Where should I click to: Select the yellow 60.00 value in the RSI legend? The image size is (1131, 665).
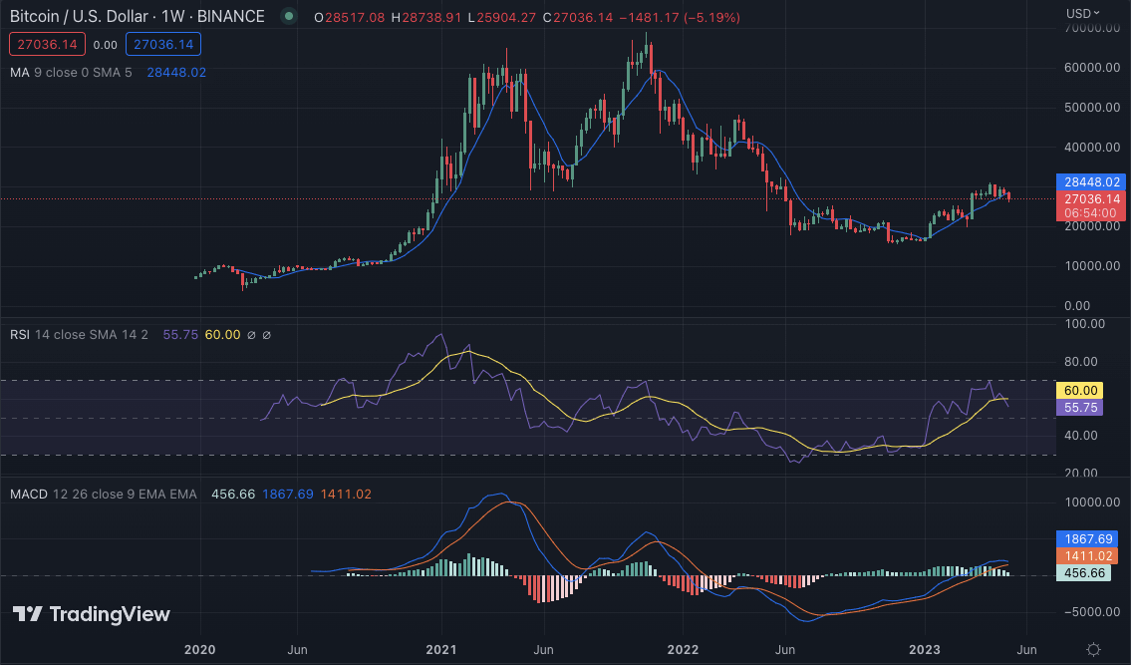(222, 334)
